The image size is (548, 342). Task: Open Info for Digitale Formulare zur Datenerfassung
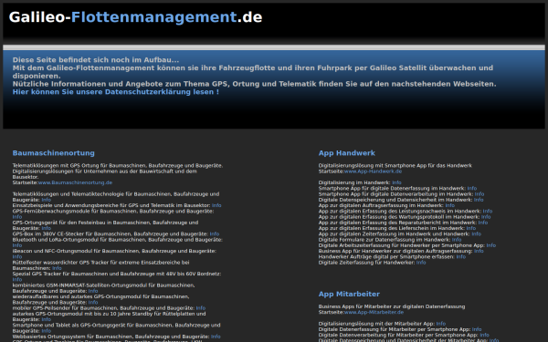click(457, 240)
